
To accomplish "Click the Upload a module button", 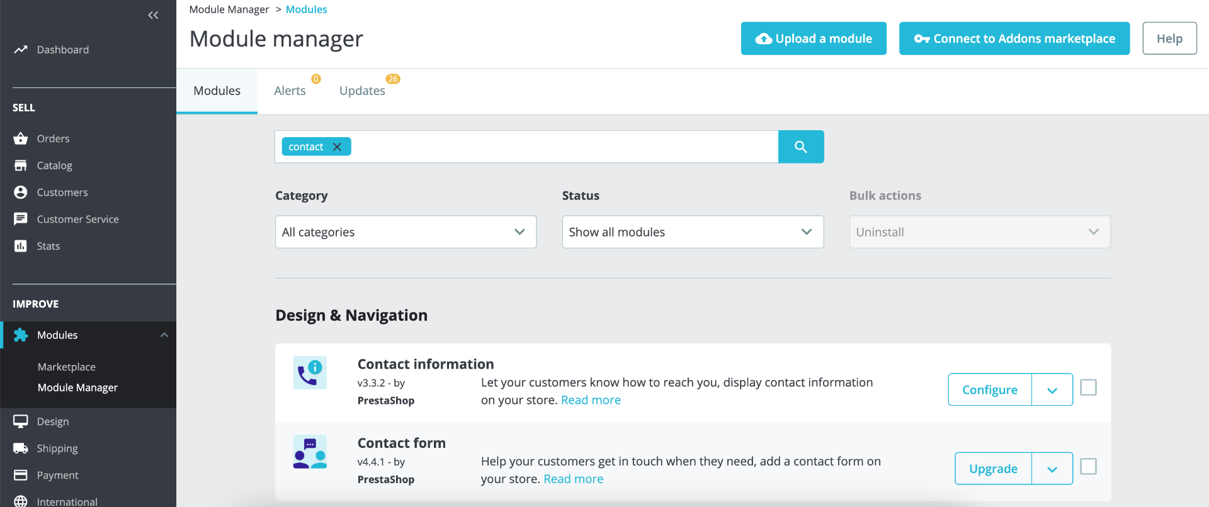I will click(x=814, y=38).
